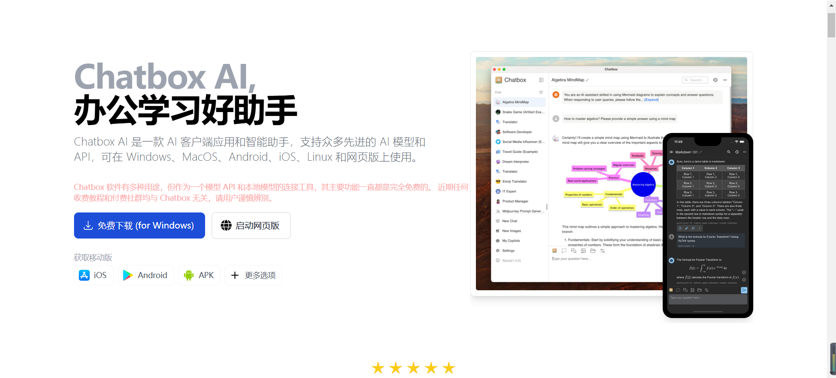The height and width of the screenshot is (378, 836).
Task: Click the folder icon in the desktop input toolbar
Action: pyautogui.click(x=593, y=251)
